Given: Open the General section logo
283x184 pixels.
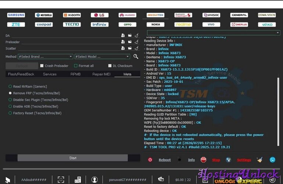Looking at the screenshot, I should coord(239,15).
